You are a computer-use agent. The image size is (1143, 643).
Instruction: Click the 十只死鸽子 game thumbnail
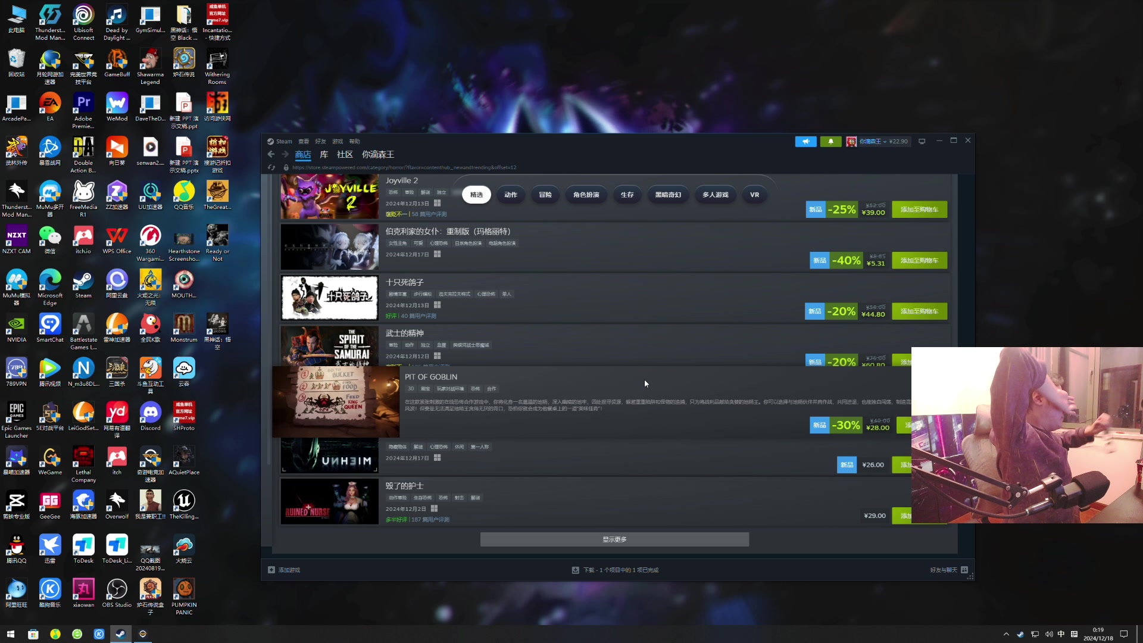(x=329, y=298)
